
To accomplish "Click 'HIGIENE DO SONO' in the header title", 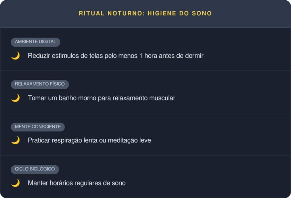I will (x=180, y=13).
